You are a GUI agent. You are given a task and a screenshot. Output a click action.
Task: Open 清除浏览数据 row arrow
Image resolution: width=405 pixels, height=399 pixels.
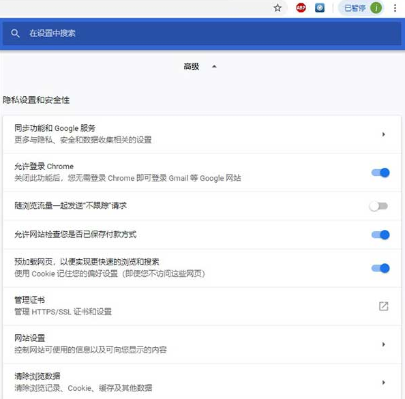pos(384,383)
